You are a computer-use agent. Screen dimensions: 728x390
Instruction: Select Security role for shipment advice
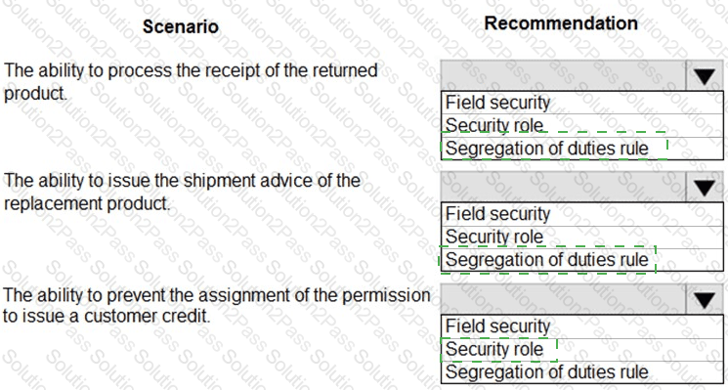[x=581, y=237]
